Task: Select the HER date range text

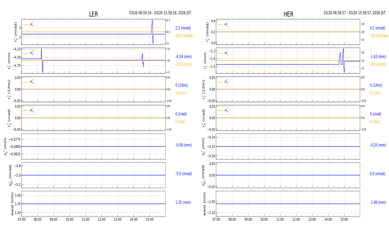Action: click(354, 13)
